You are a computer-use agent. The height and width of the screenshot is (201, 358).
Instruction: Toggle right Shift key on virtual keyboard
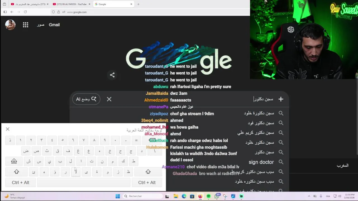click(x=148, y=172)
